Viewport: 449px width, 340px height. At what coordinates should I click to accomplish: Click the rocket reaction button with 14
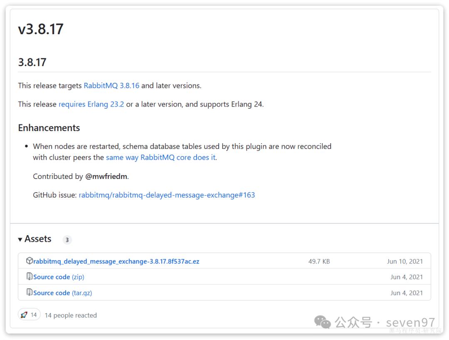coord(29,315)
